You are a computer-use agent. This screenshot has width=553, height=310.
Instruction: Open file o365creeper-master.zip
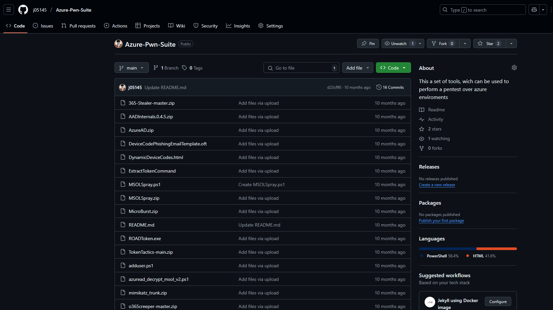pyautogui.click(x=153, y=306)
